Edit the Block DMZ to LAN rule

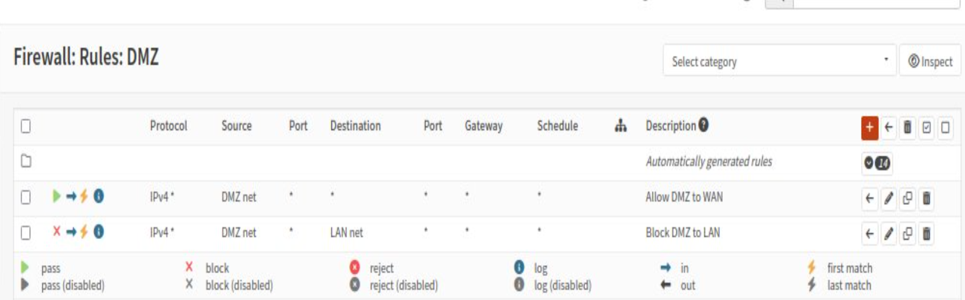[x=888, y=234]
